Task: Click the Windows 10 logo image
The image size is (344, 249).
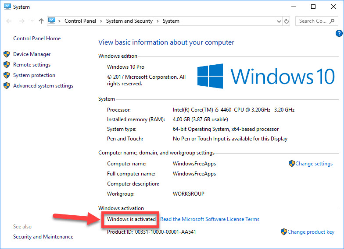Action: [266, 76]
